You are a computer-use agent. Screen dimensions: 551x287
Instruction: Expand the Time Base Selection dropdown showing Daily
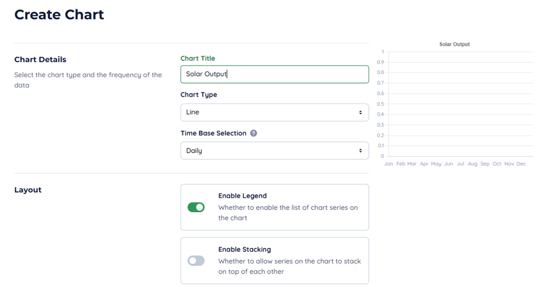click(x=274, y=151)
